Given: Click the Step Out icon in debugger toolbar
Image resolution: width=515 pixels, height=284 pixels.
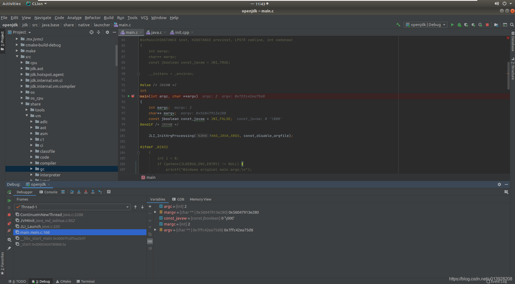Looking at the screenshot, I should click(x=93, y=192).
